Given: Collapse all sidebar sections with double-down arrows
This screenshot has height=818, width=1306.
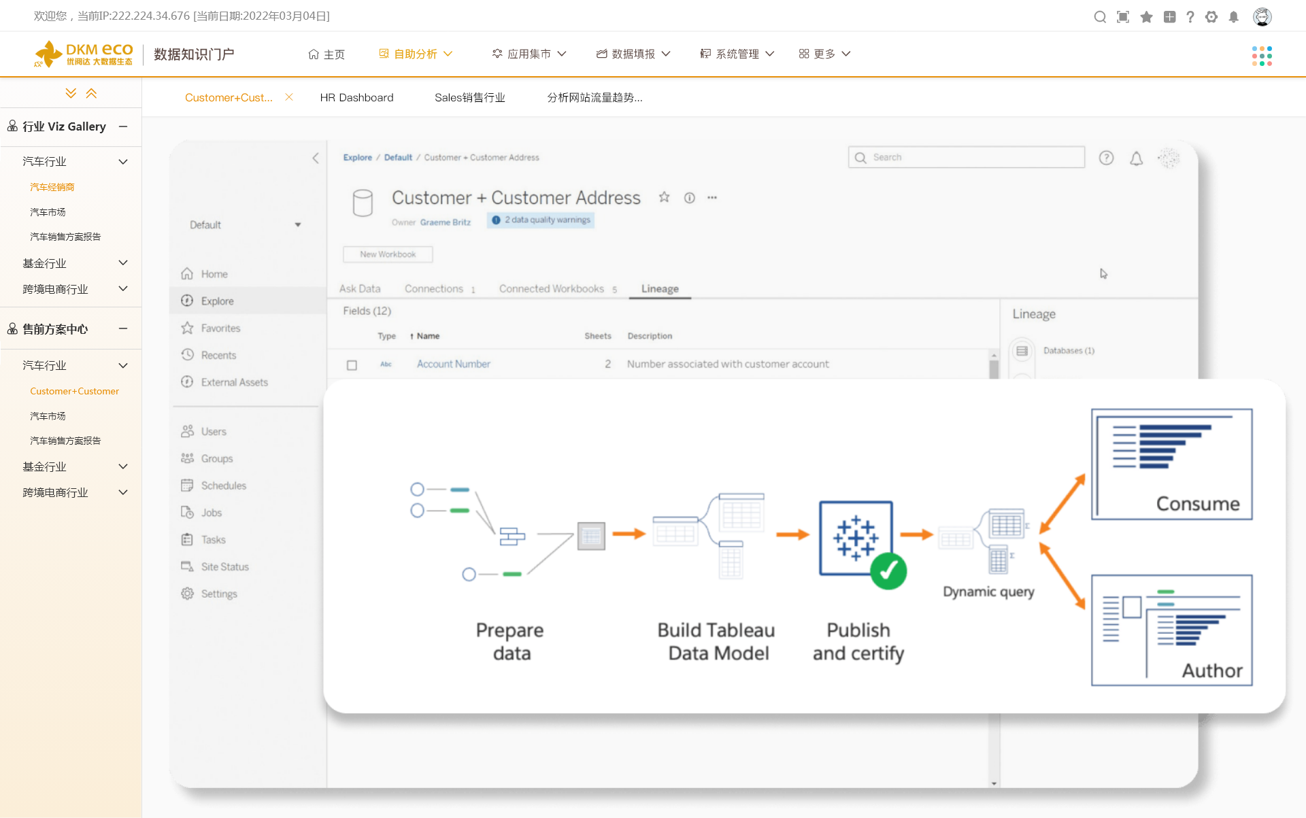Looking at the screenshot, I should (x=71, y=93).
